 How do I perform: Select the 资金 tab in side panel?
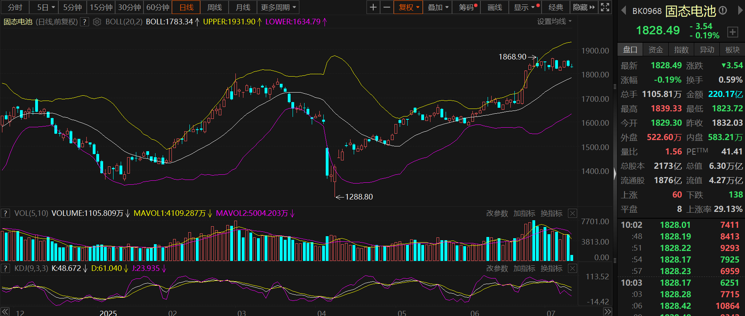click(x=655, y=49)
